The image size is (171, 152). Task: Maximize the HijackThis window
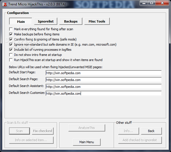[x=152, y=3]
